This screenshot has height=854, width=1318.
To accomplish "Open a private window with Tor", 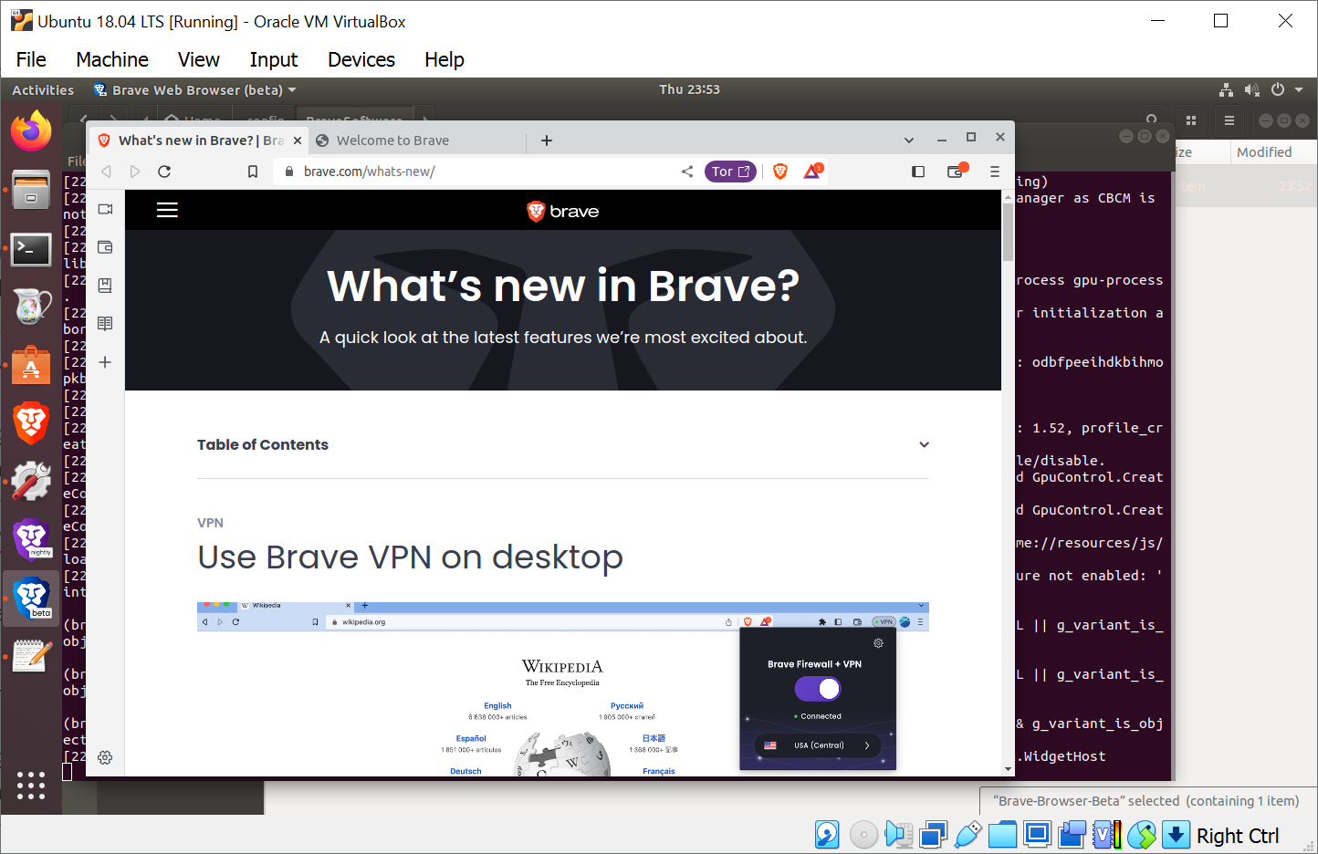I will [x=730, y=172].
